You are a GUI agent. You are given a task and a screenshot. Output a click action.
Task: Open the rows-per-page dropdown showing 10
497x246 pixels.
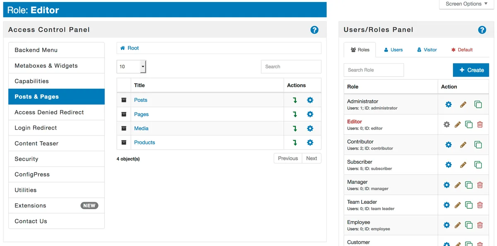point(131,66)
